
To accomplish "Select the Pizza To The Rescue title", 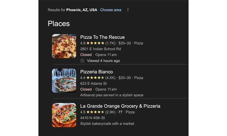I will 102,37.
